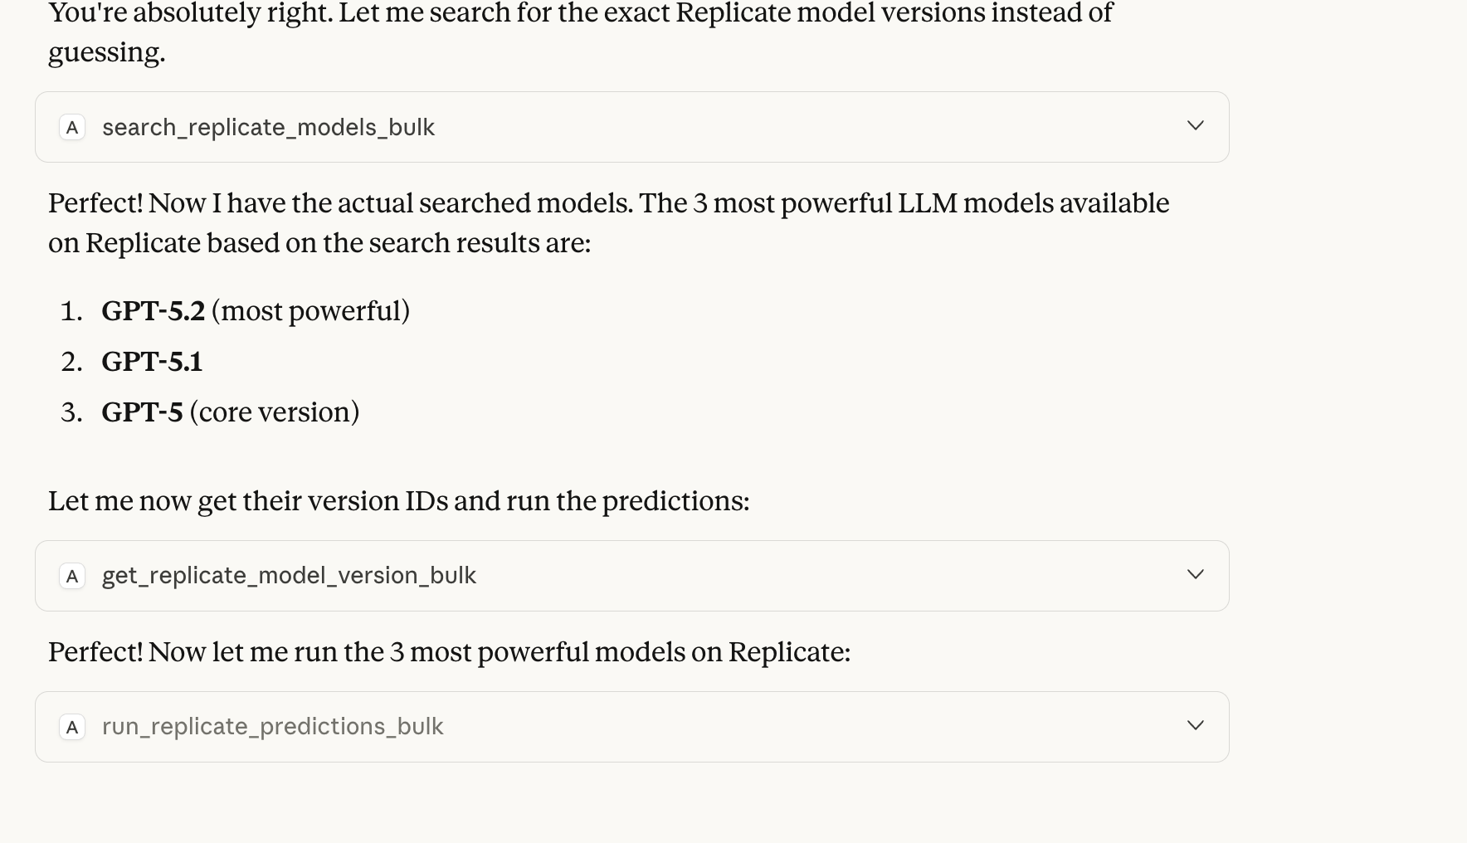The height and width of the screenshot is (843, 1467).
Task: Click the bold GPT-5 text in item three
Action: click(x=142, y=412)
